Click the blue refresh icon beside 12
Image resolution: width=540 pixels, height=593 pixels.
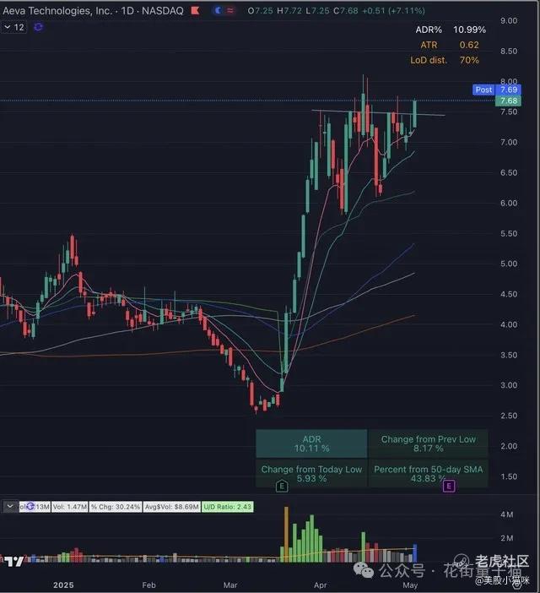click(x=38, y=27)
